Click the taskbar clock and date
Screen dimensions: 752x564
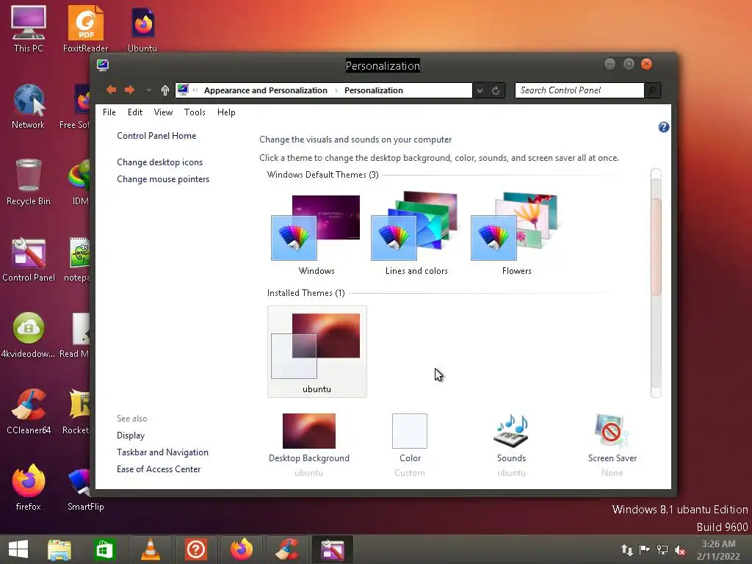click(718, 549)
